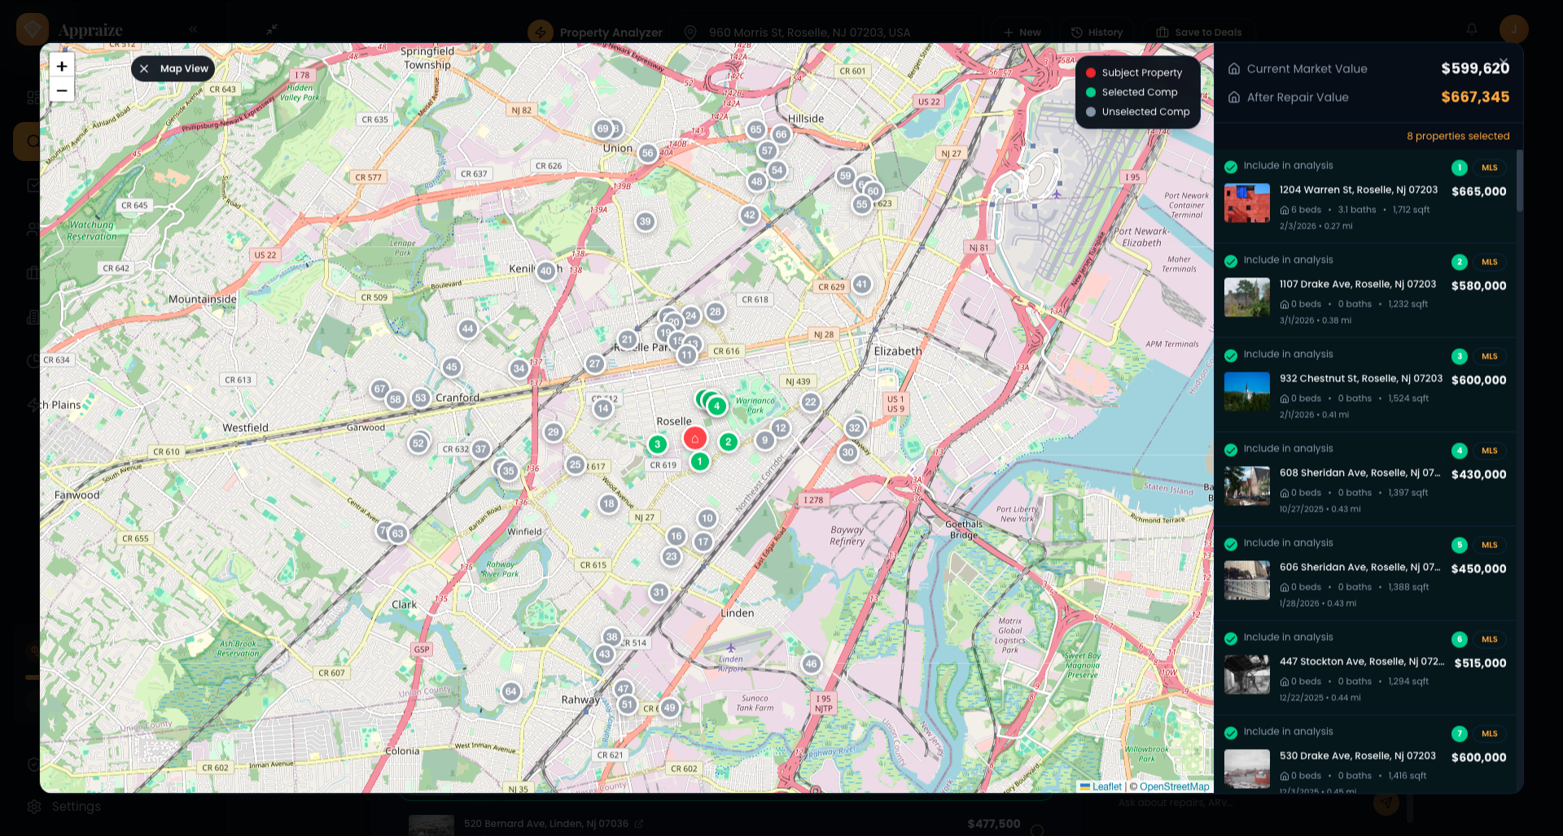This screenshot has width=1563, height=836.
Task: Click unselected comp marker 56
Action: click(x=647, y=153)
